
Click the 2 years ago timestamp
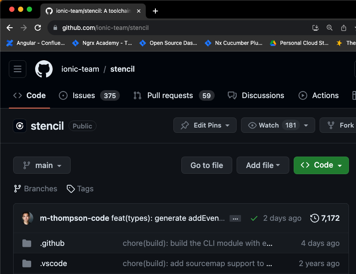click(x=319, y=263)
